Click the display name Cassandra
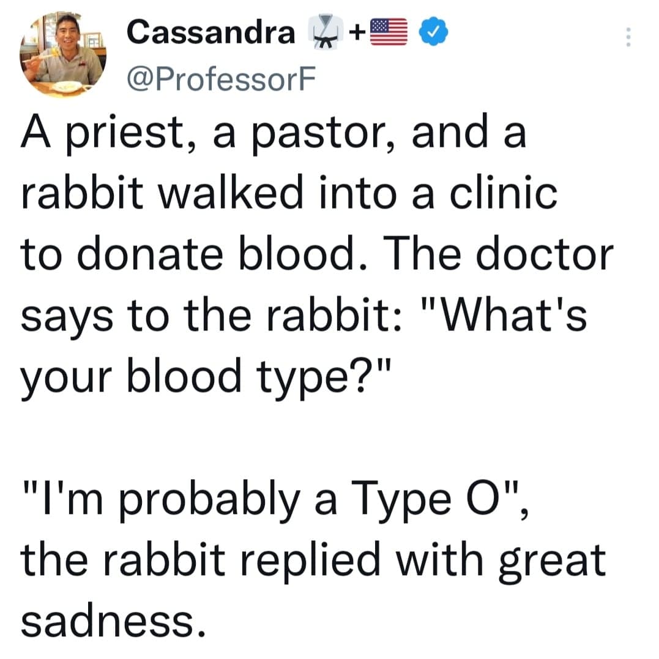 click(x=210, y=33)
